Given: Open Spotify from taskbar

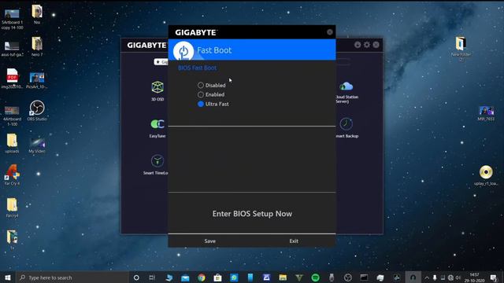Looking at the screenshot, I should pos(315,277).
